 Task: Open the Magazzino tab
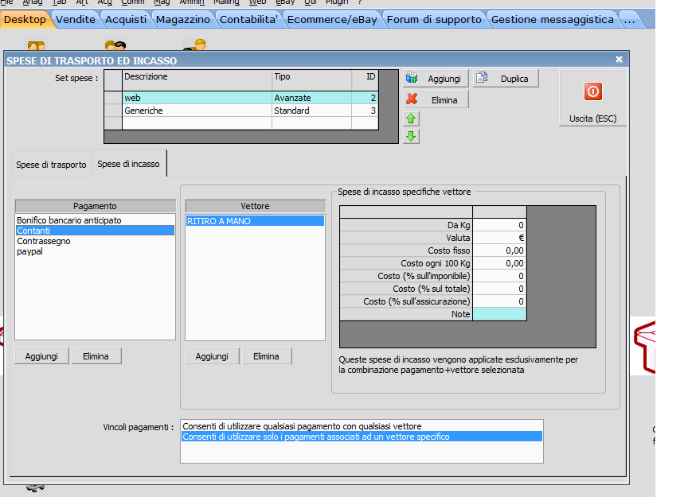pyautogui.click(x=183, y=20)
